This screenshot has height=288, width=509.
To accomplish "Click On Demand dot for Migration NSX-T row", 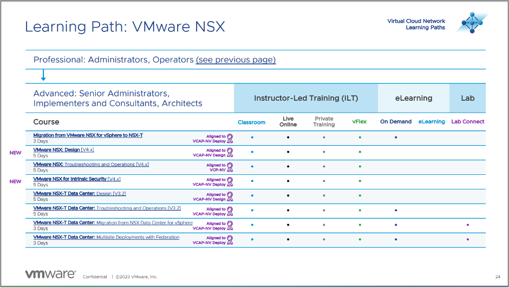I will coord(396,138).
